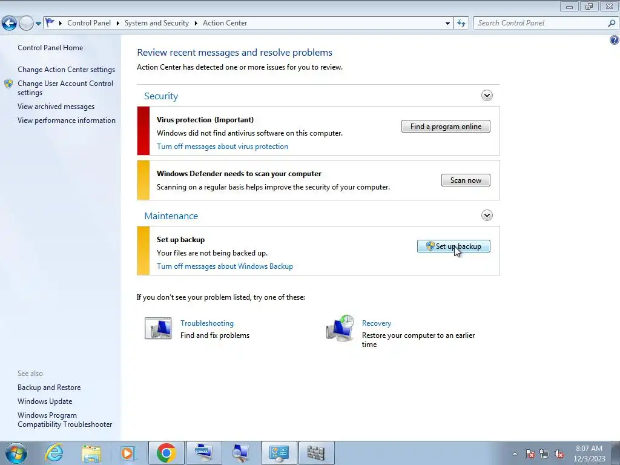
Task: Expand arrow after Control Panel breadcrumb
Action: (x=118, y=24)
